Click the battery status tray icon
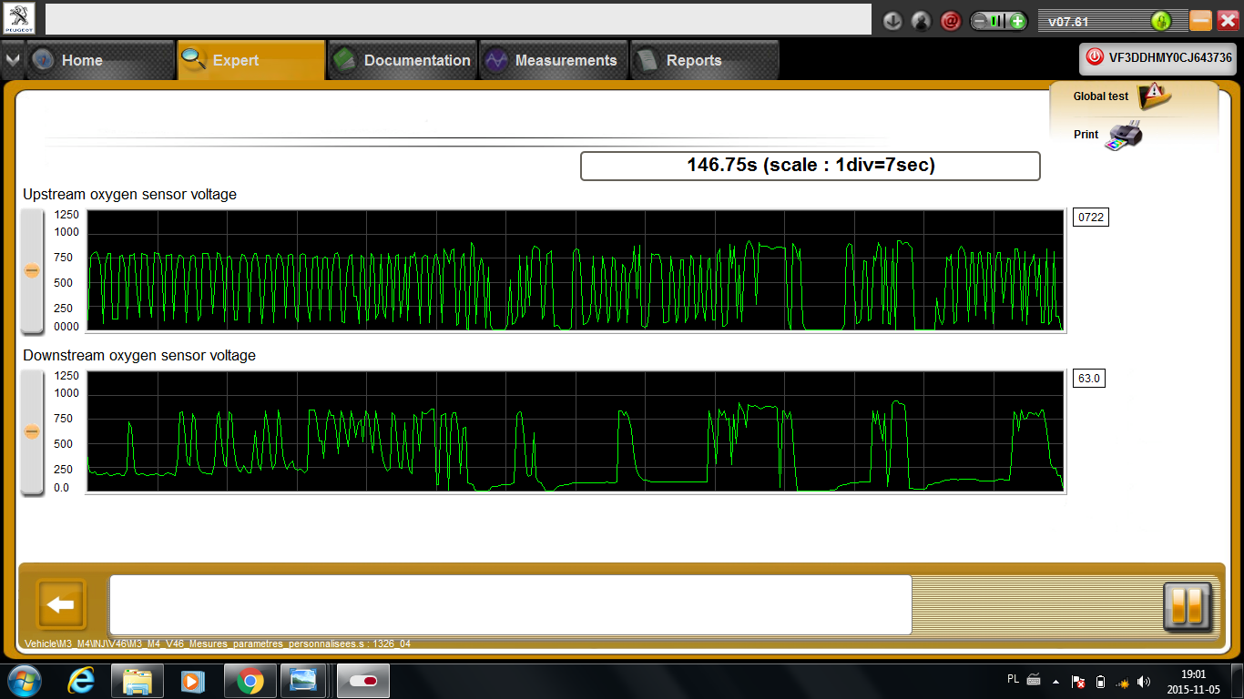This screenshot has width=1244, height=699. 1100,681
